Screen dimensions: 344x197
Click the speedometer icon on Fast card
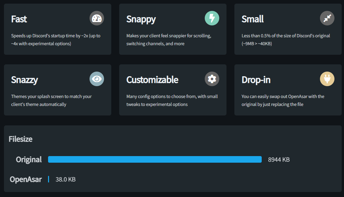pyautogui.click(x=97, y=18)
